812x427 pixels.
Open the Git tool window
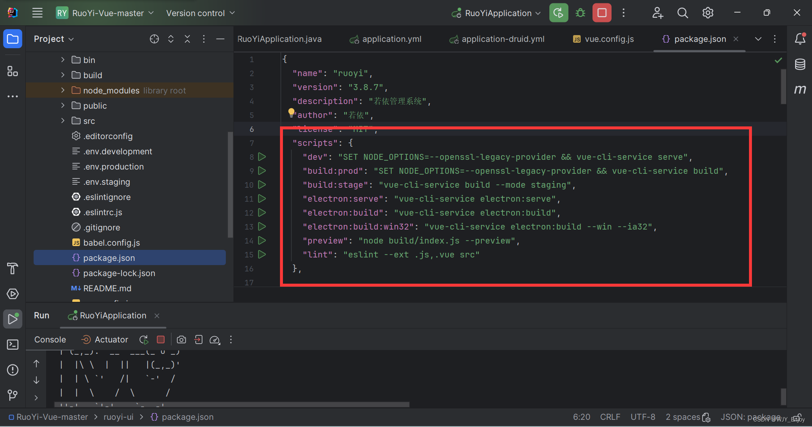(x=13, y=395)
